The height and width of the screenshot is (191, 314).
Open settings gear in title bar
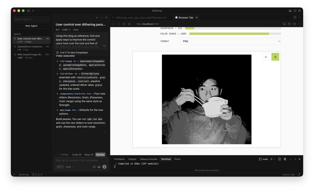pos(300,11)
